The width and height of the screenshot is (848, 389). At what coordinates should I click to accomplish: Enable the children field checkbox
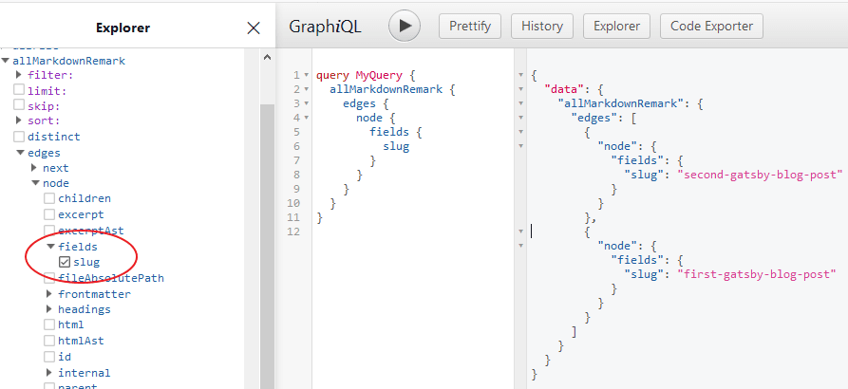point(49,198)
